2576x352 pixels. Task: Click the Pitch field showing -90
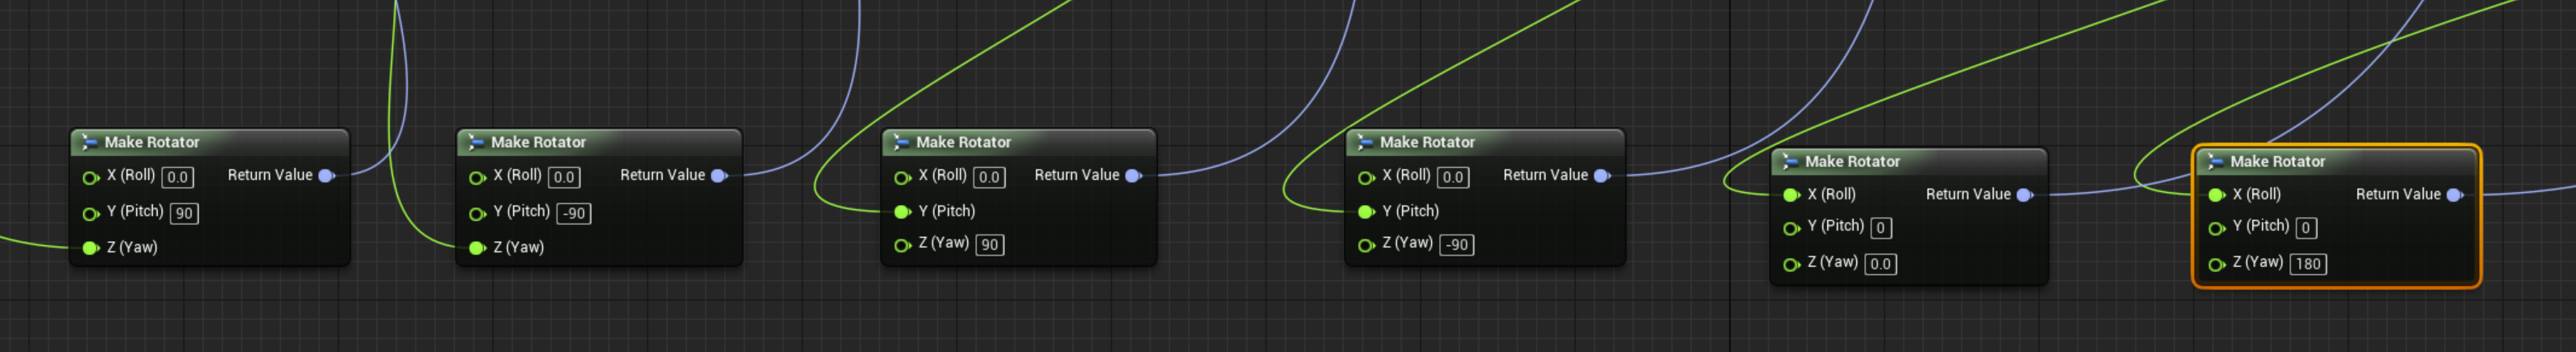pos(574,214)
